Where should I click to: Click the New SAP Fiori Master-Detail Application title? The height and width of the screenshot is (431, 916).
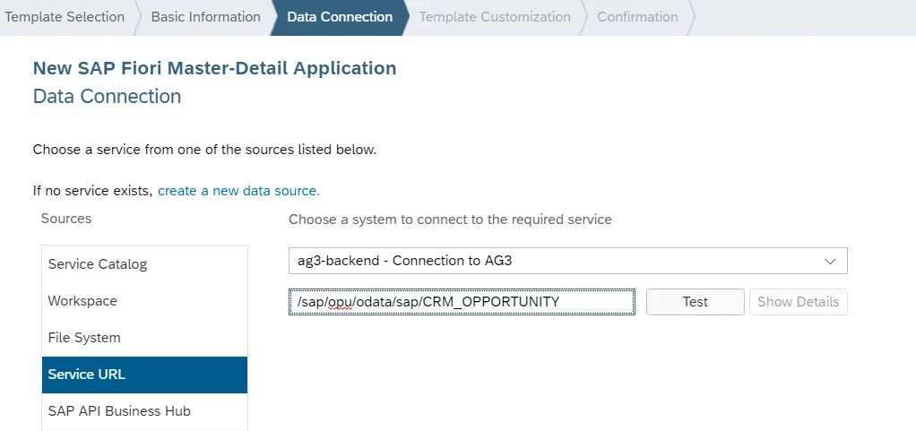214,68
